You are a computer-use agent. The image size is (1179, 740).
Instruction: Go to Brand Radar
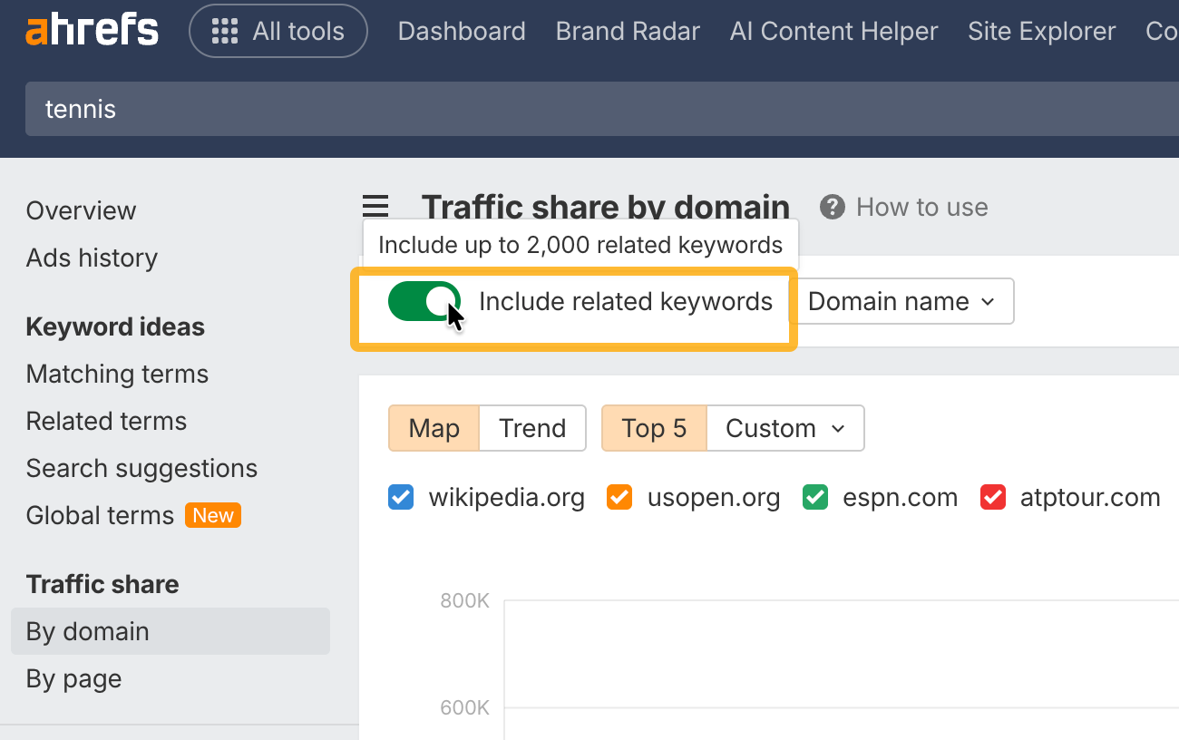click(628, 31)
